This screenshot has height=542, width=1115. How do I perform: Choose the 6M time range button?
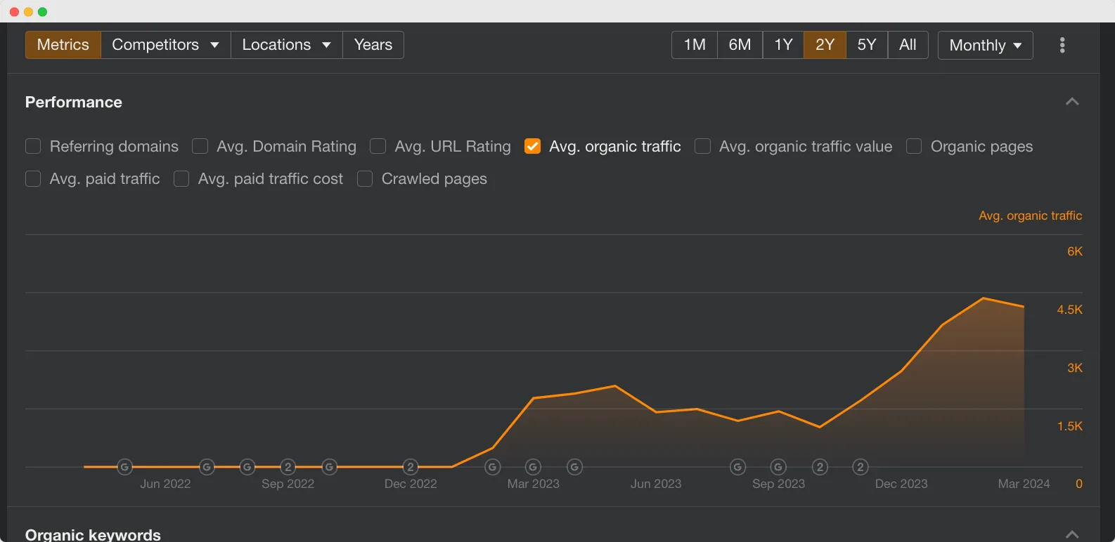(740, 45)
